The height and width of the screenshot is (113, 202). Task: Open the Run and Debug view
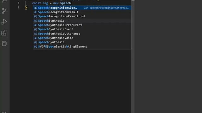pos(4,22)
